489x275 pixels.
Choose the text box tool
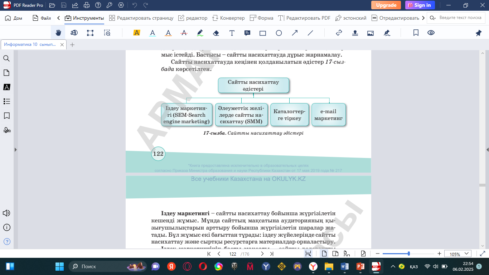pyautogui.click(x=232, y=33)
